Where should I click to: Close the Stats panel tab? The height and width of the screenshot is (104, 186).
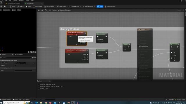[x=50, y=81]
